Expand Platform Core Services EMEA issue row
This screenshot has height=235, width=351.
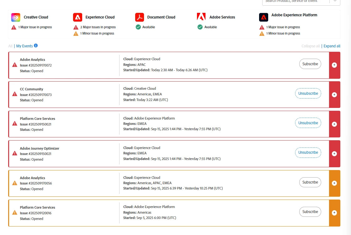(x=334, y=124)
